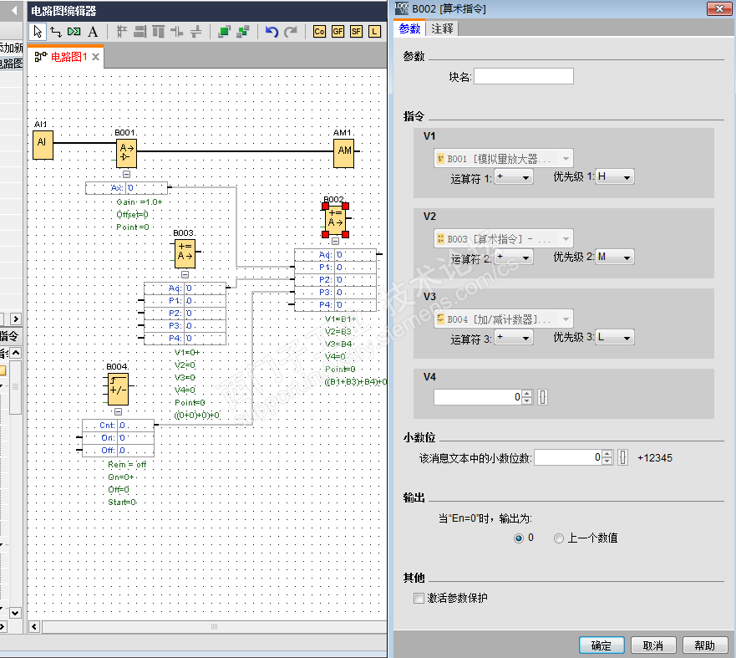Open the GF basic functions toolbar
This screenshot has width=736, height=658.
(338, 32)
